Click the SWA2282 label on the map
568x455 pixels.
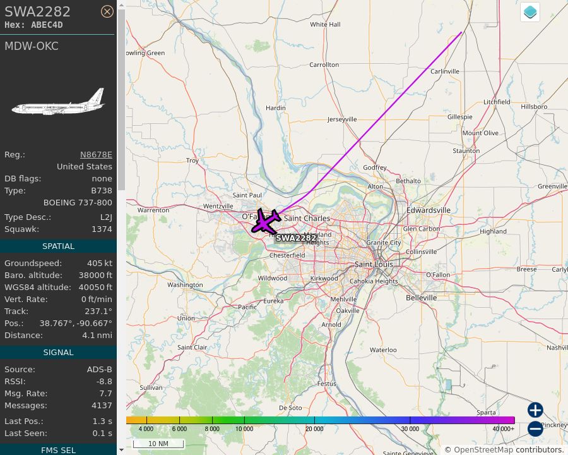point(296,238)
